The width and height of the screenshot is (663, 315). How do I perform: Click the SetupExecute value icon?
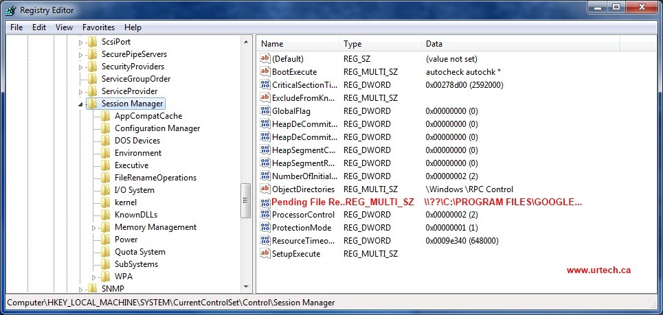(x=265, y=254)
